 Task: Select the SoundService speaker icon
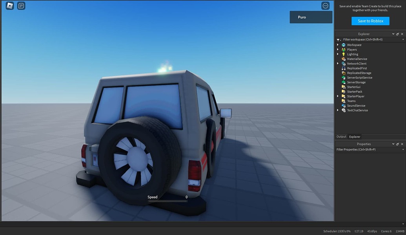[x=344, y=105]
